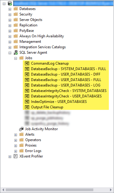
Task: Expand the Replication node
Action: tap(10, 25)
